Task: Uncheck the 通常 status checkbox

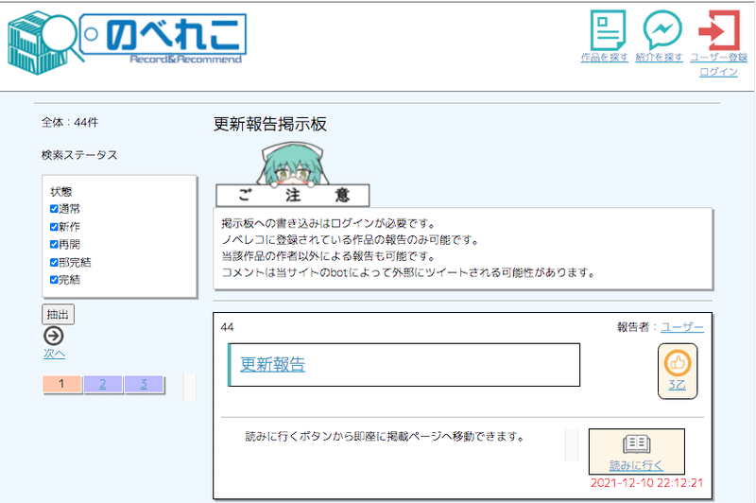Action: [x=54, y=209]
